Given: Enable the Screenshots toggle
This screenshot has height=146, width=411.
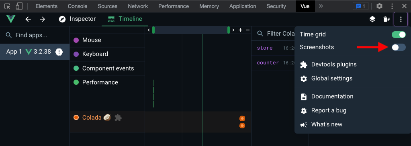Looking at the screenshot, I should tap(399, 47).
